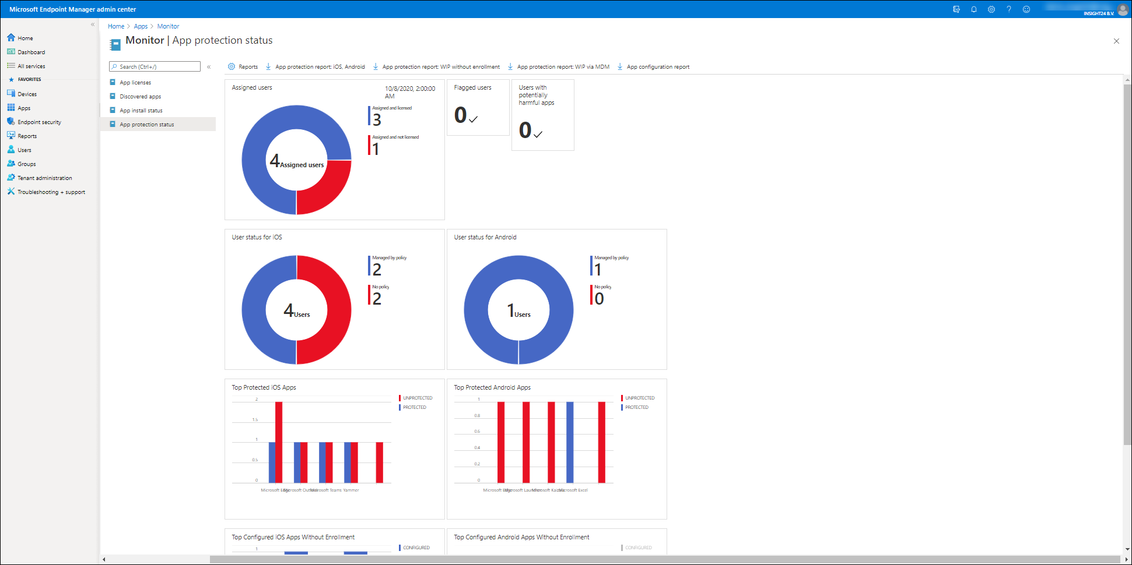Open the notifications bell icon

(973, 9)
